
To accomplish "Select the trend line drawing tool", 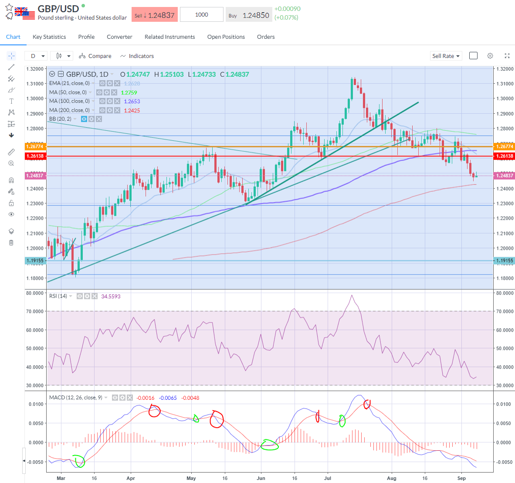I will (x=11, y=67).
